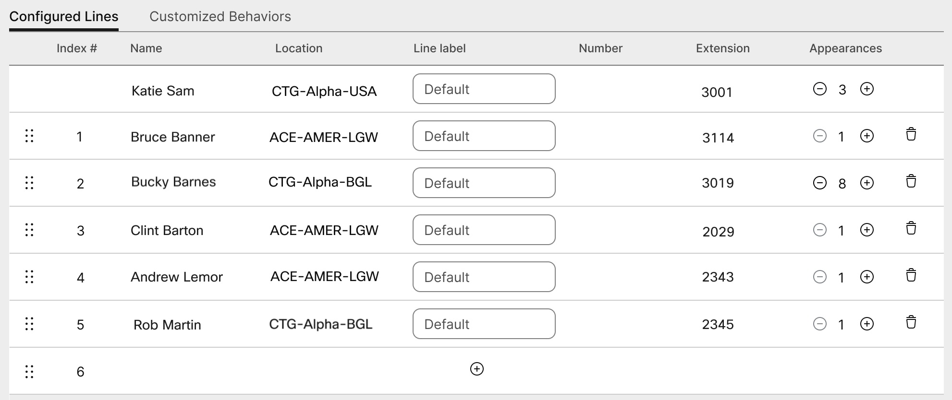Click the Appearances column header
The image size is (952, 400).
tap(846, 48)
